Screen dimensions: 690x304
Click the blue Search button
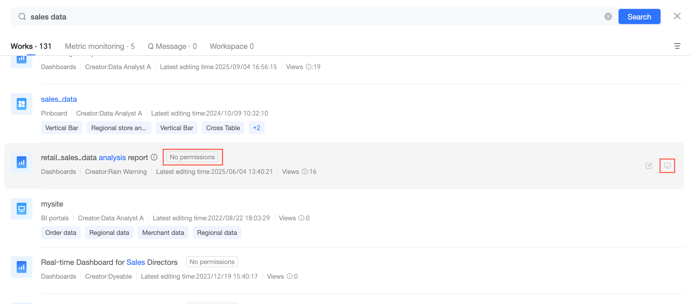click(639, 17)
